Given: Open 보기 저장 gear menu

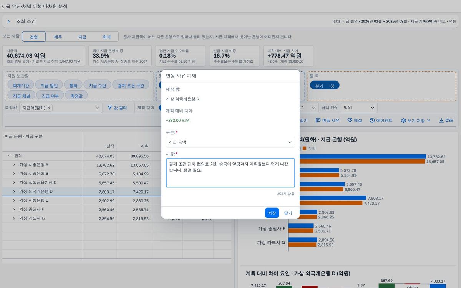Looking at the screenshot, I should click(x=416, y=121).
